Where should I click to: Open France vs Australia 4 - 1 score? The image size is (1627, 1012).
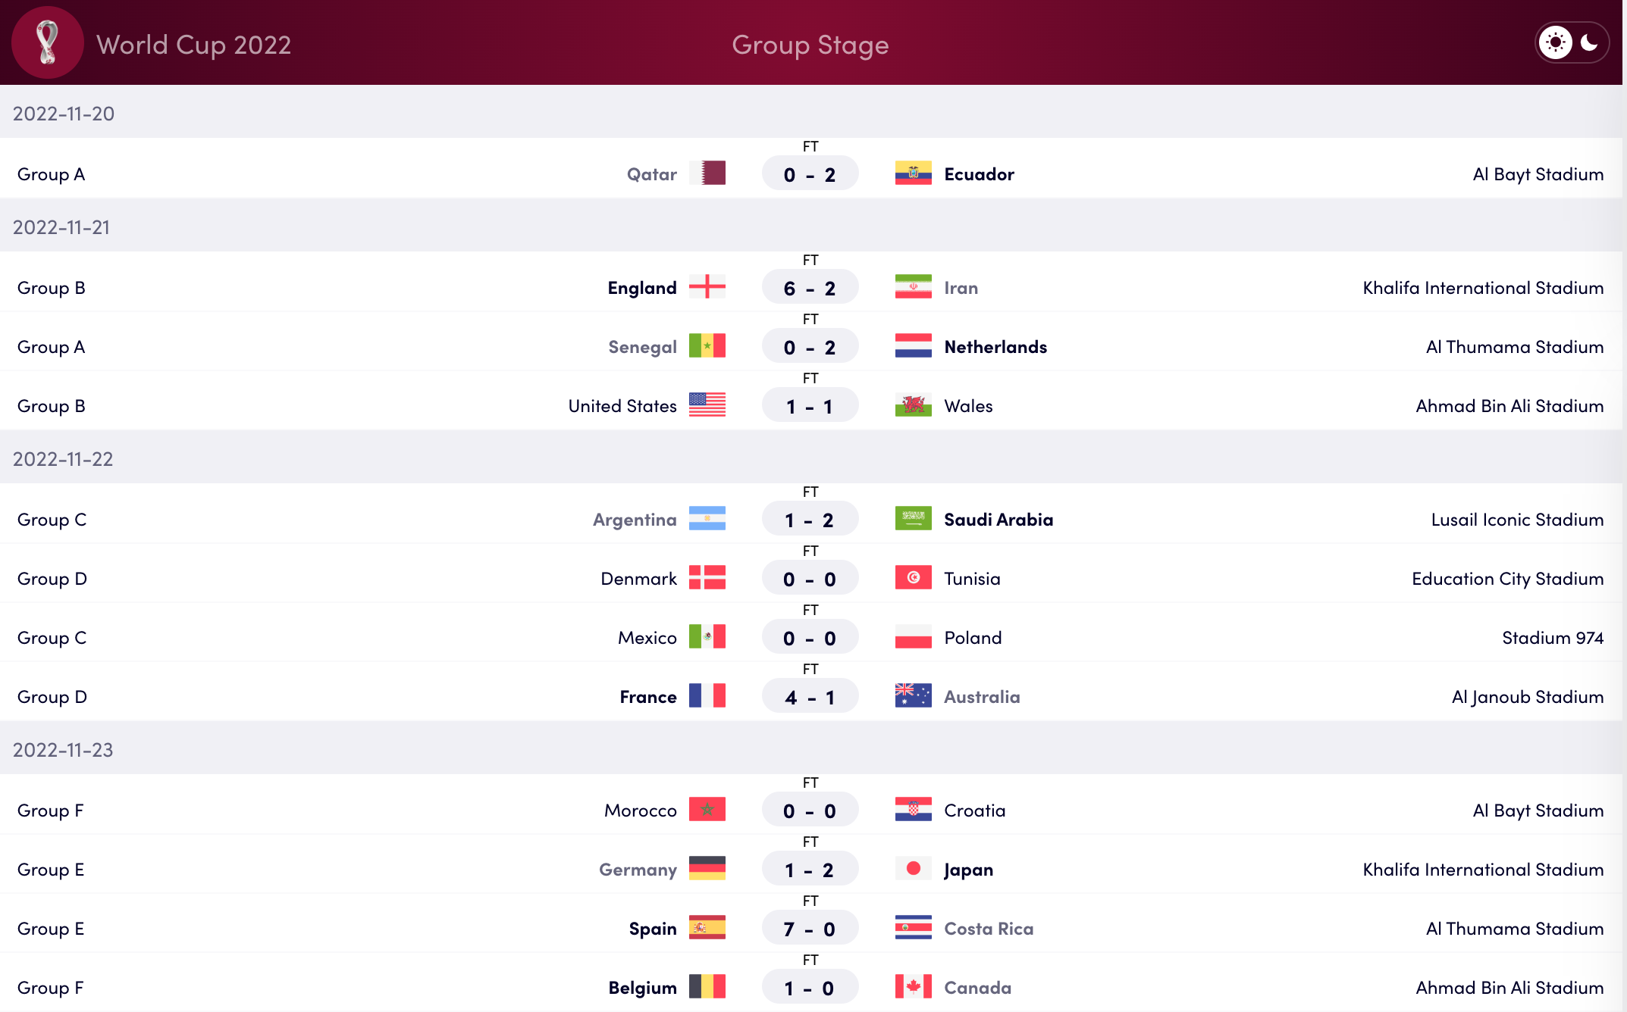coord(810,697)
